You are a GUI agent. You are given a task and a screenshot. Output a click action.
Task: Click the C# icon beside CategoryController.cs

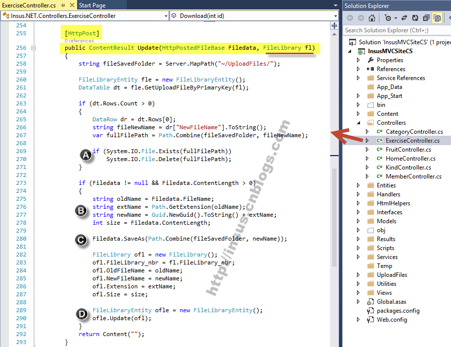point(379,132)
